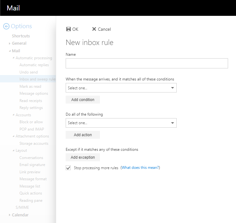
Task: Click the OK save icon
Action: point(68,29)
